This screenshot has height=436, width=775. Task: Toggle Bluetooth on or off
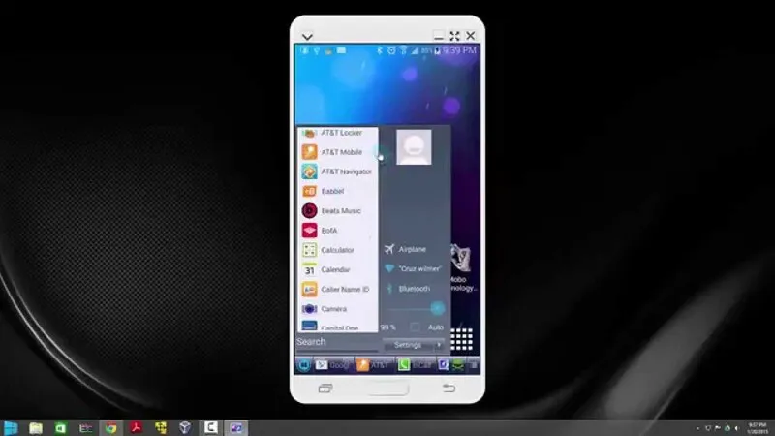(415, 288)
